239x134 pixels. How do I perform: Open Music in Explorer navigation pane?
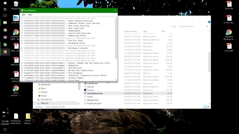[43, 88]
